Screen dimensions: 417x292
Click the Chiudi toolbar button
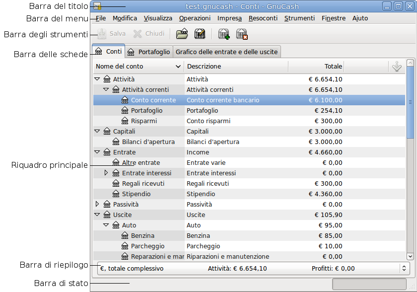(x=149, y=34)
